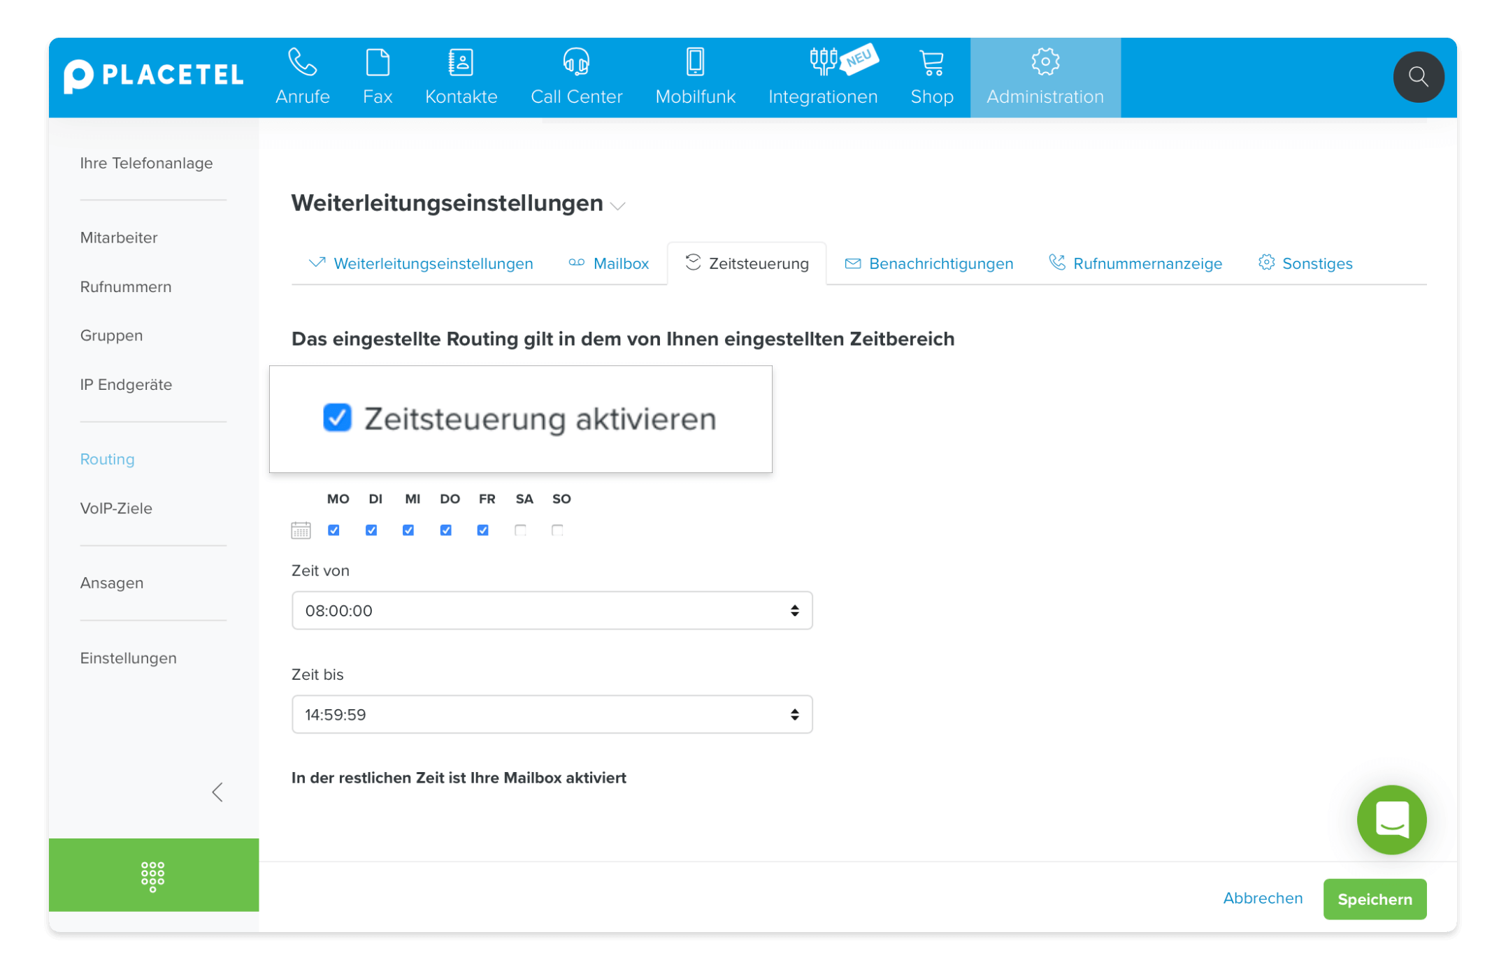Click the Placetel logo
The height and width of the screenshot is (967, 1506).
coord(154,75)
